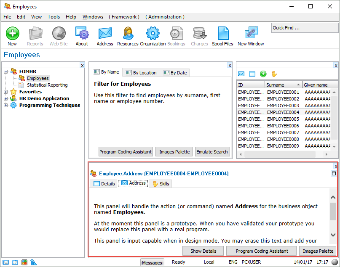Select Programming Techniques in tree
The image size is (340, 267).
[50, 105]
